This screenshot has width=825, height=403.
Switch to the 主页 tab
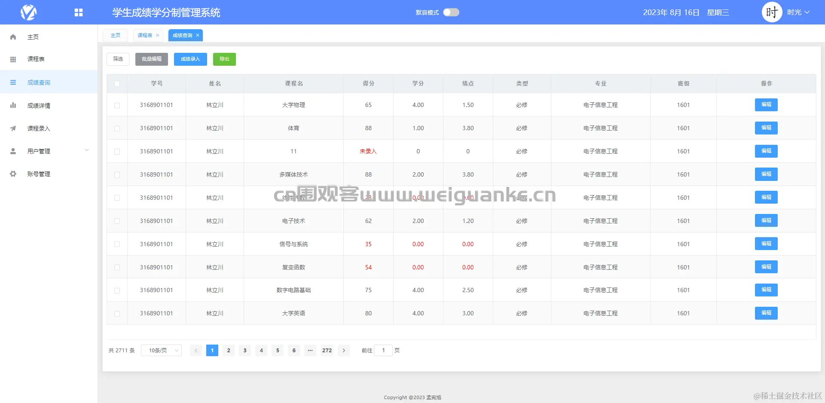(116, 35)
